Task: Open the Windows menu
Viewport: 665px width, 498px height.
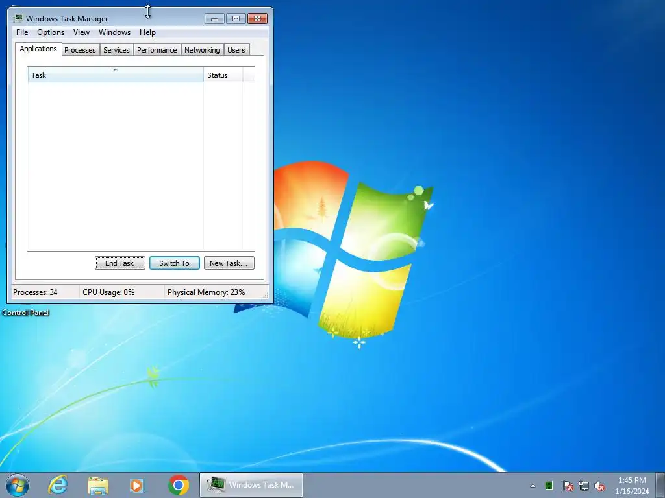Action: coord(114,32)
